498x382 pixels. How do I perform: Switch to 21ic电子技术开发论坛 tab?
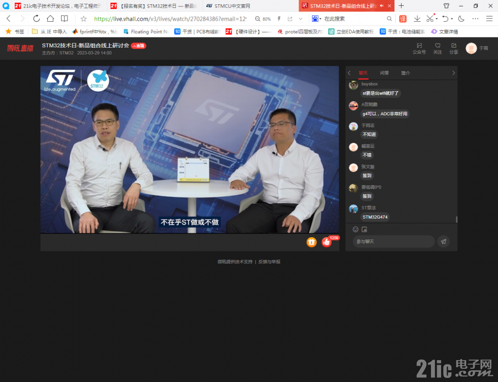pos(59,6)
